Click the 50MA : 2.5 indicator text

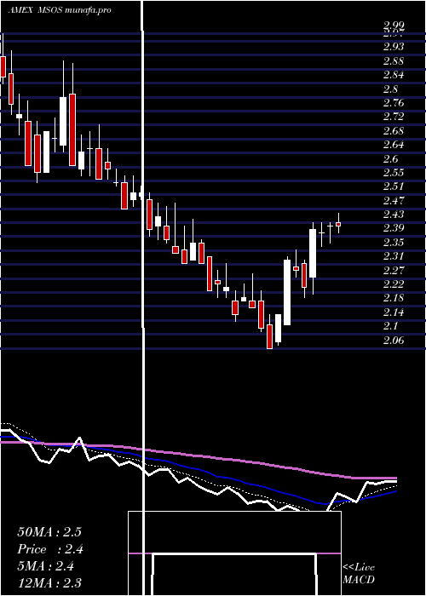coord(49,532)
